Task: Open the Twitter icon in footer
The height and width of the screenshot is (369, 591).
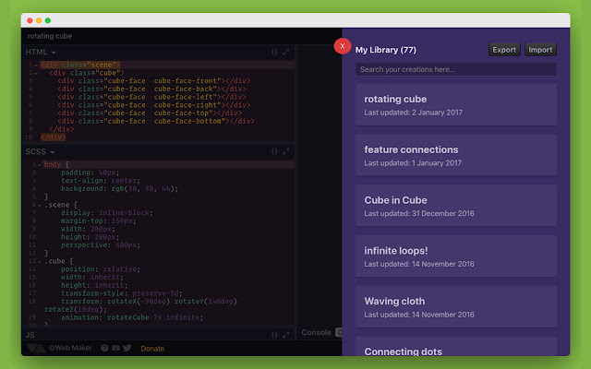Action: (x=127, y=349)
